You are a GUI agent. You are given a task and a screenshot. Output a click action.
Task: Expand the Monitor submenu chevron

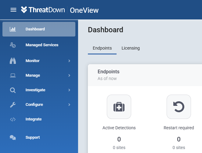[x=69, y=61]
